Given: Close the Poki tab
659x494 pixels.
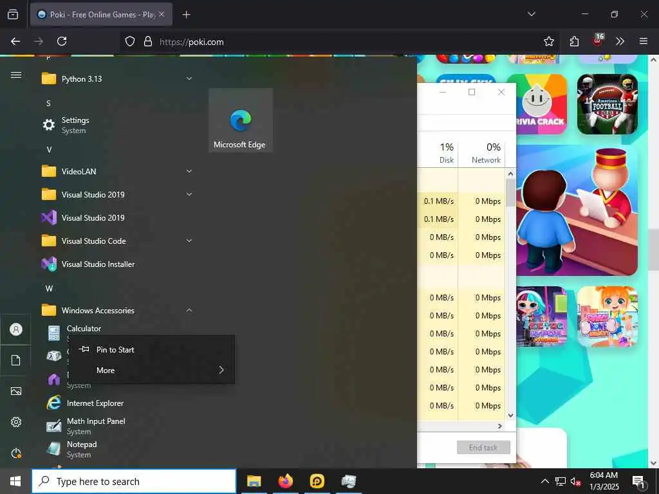Looking at the screenshot, I should point(162,14).
